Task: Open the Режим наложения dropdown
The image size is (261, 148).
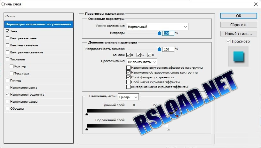Action: (x=157, y=27)
